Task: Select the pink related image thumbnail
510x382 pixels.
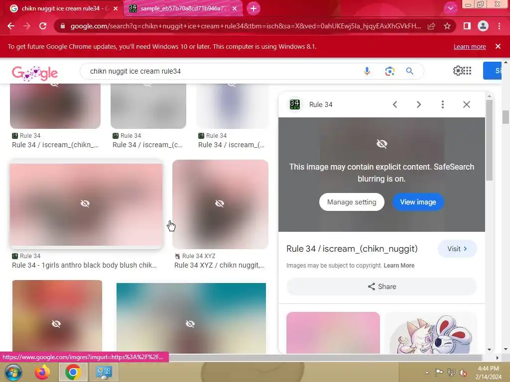Action: coord(333,333)
